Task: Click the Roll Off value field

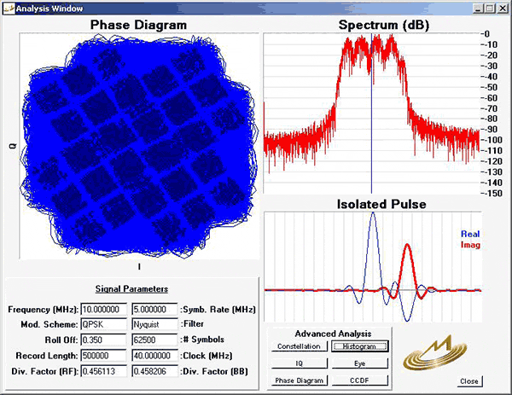Action: (x=104, y=340)
